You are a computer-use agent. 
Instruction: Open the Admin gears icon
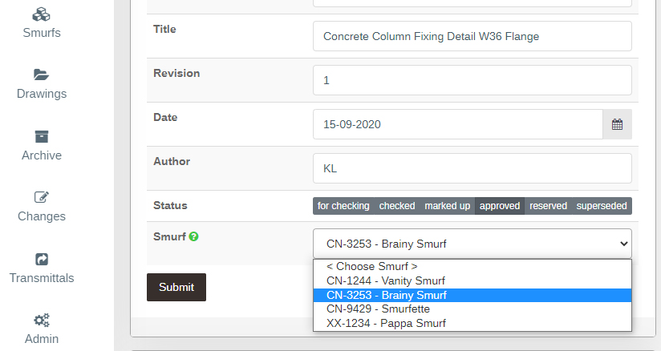pyautogui.click(x=42, y=321)
